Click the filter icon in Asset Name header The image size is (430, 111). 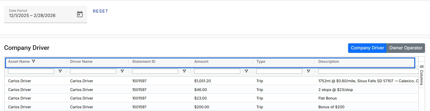34,61
